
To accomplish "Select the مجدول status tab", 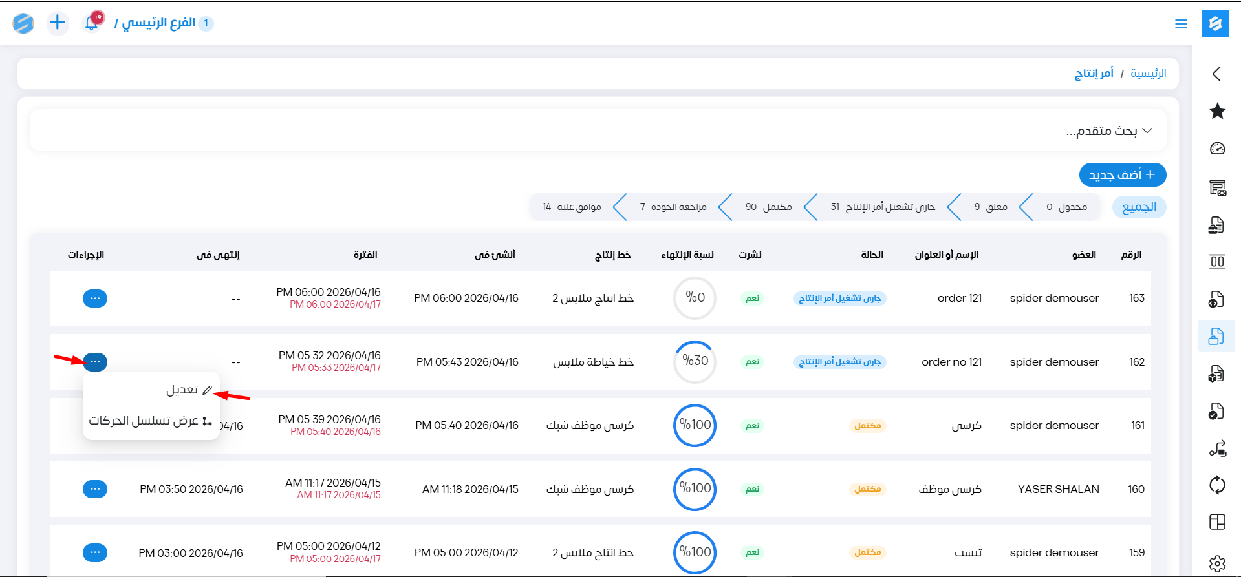I will click(1066, 207).
